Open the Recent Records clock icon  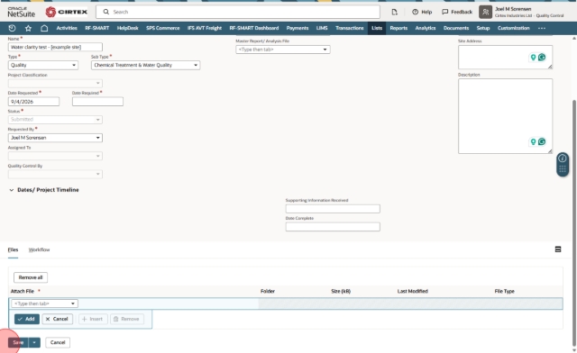click(x=12, y=28)
